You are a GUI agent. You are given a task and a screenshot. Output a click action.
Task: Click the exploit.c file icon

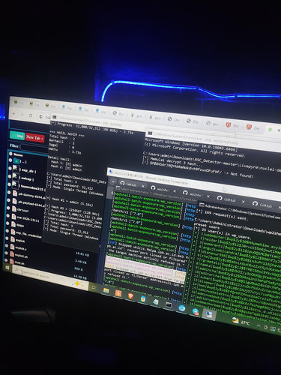[x=13, y=247]
